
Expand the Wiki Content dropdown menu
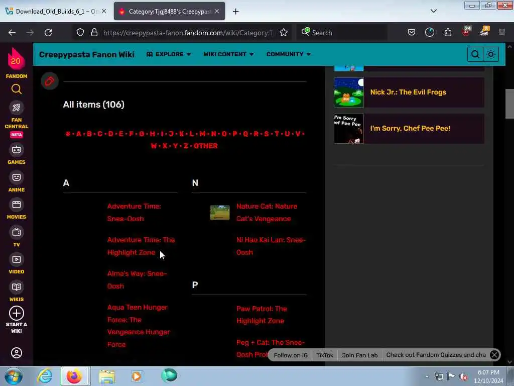pyautogui.click(x=228, y=54)
